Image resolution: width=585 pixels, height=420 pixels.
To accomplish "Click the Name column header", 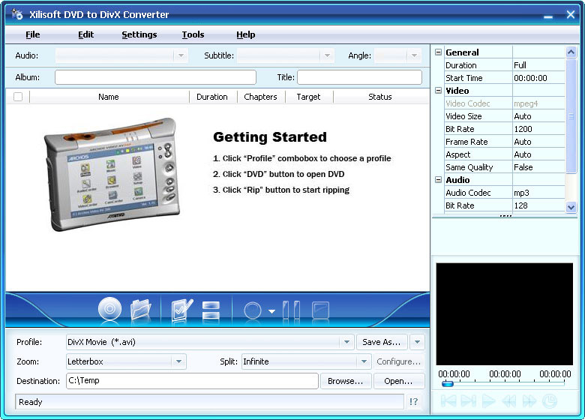I will pos(109,97).
